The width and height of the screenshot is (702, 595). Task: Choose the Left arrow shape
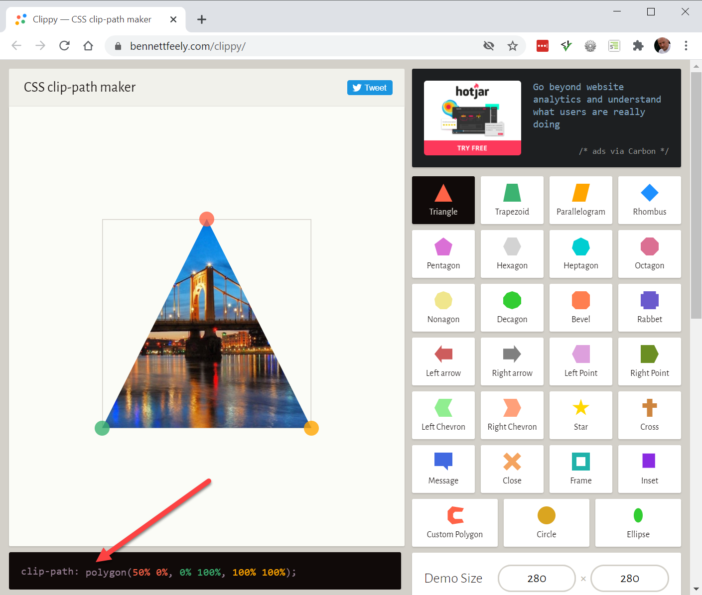coord(443,361)
